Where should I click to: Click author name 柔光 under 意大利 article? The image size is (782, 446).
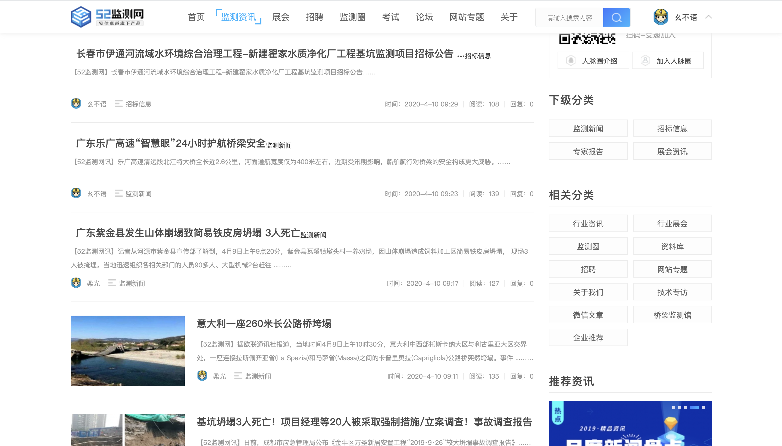coord(219,376)
